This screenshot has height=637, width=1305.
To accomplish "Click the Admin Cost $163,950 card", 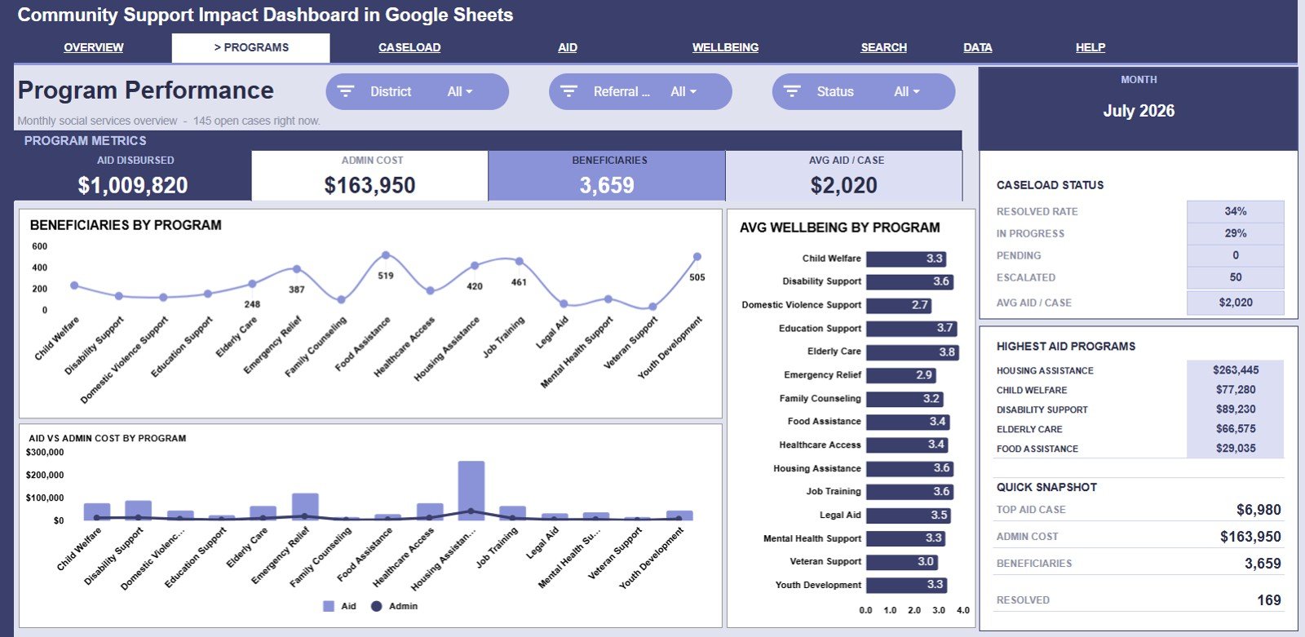I will click(370, 175).
